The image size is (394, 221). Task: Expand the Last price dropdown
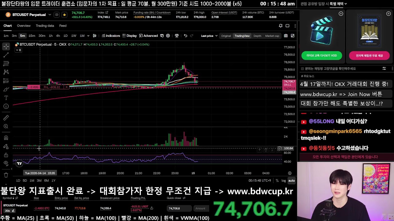pyautogui.click(x=209, y=36)
